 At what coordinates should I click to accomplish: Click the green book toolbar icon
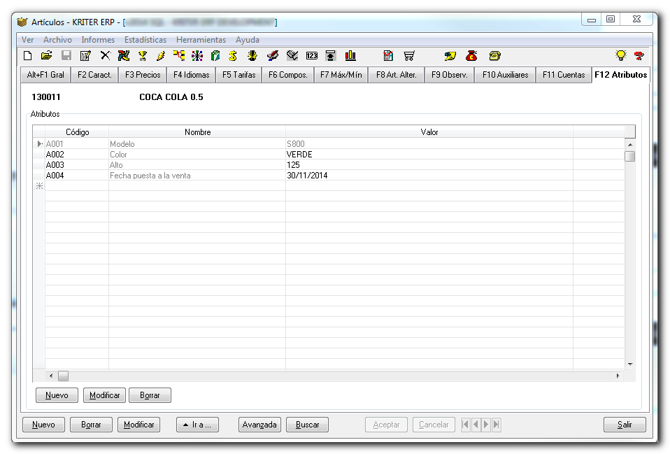pyautogui.click(x=215, y=55)
